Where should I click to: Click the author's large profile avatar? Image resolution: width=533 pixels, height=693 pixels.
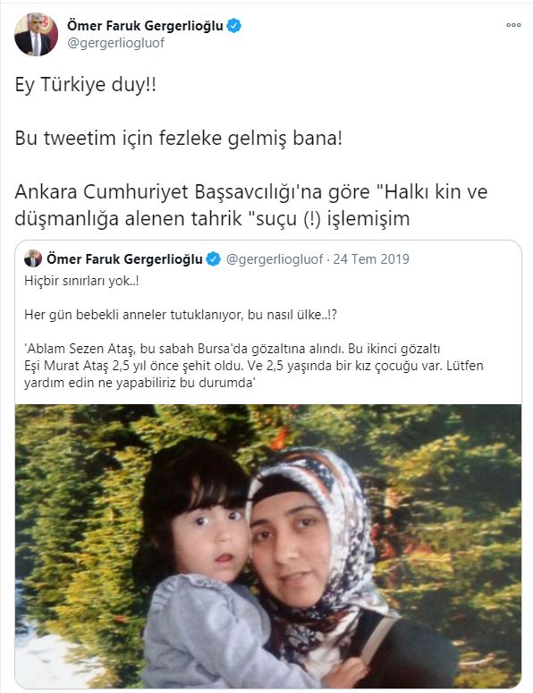(x=37, y=35)
